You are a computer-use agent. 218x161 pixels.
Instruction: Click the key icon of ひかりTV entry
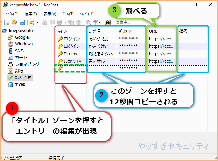[60, 61]
